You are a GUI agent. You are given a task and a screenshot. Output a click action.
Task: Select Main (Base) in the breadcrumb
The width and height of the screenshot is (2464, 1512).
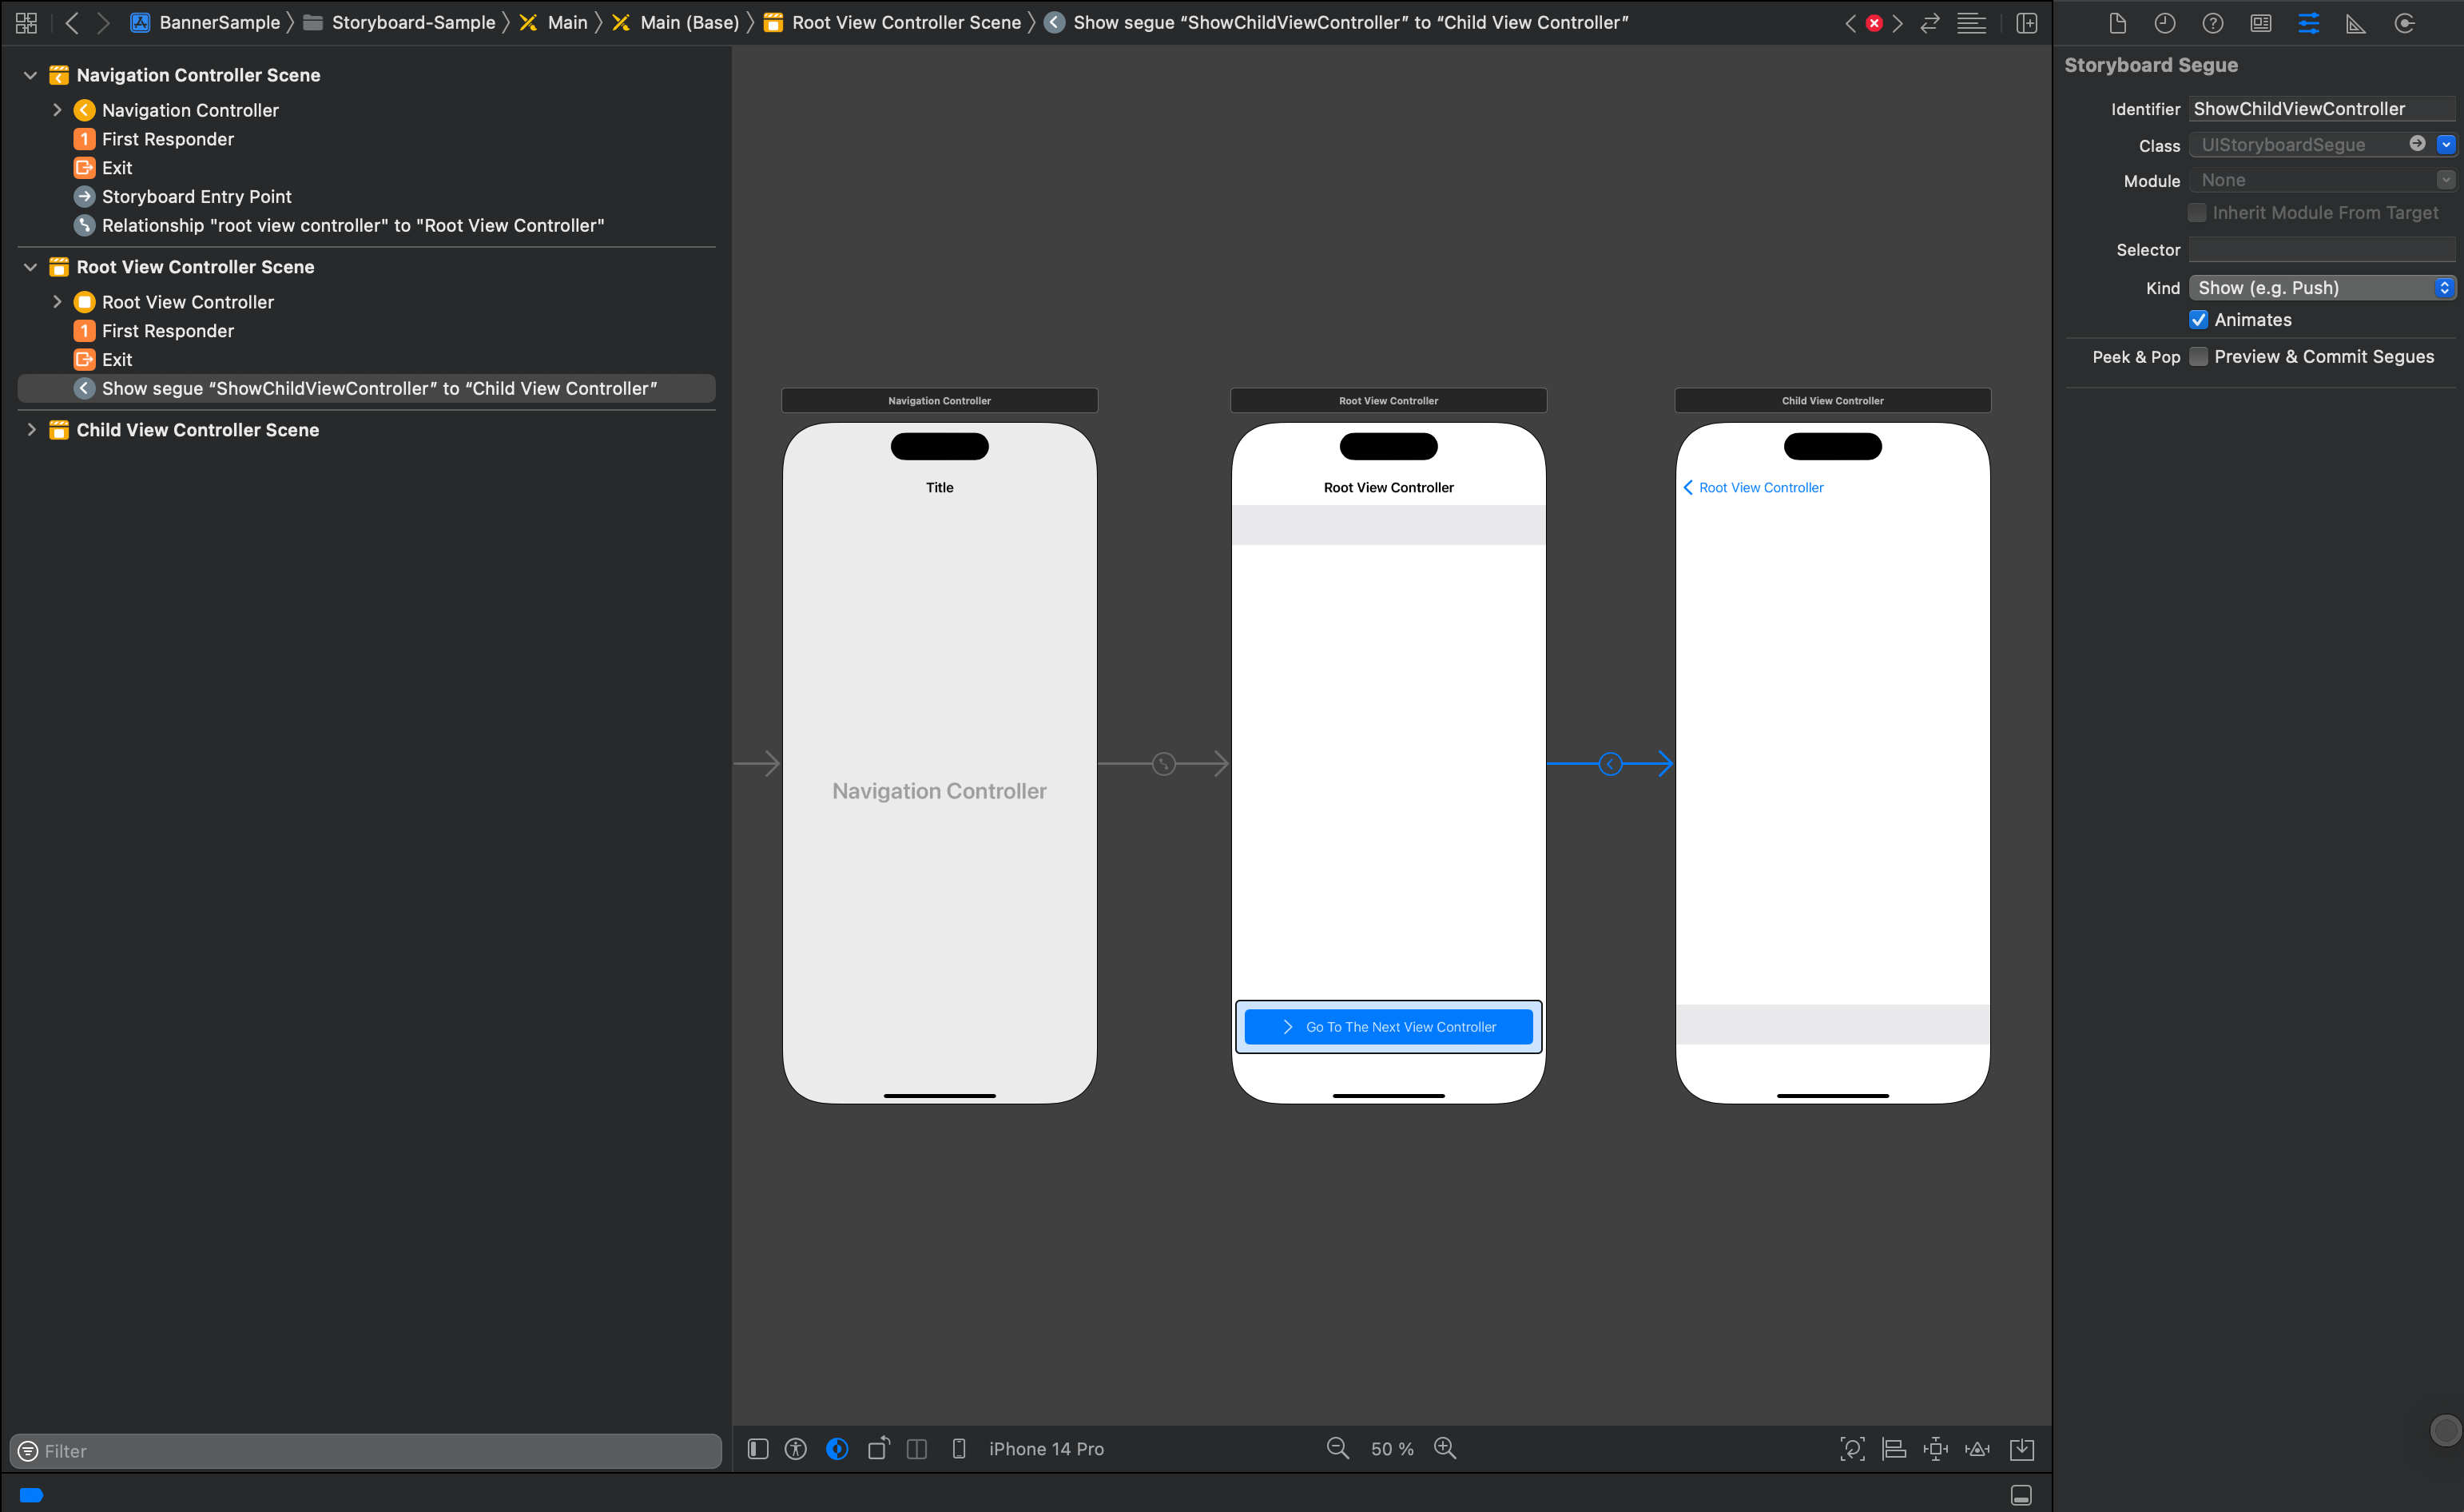tap(688, 23)
